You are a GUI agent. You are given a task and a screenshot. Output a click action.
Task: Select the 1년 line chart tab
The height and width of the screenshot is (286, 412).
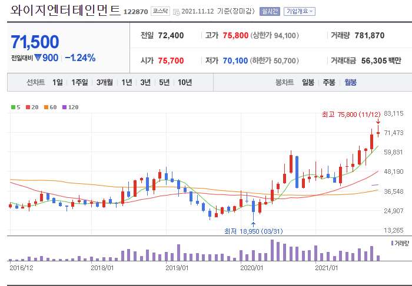click(127, 82)
